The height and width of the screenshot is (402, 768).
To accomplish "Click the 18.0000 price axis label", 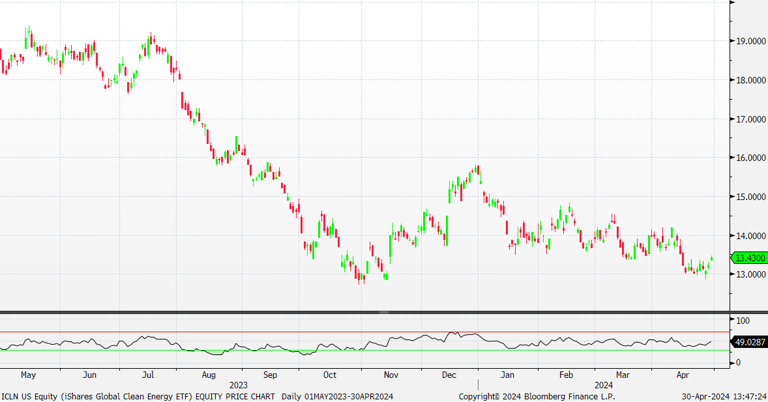I will pyautogui.click(x=751, y=79).
